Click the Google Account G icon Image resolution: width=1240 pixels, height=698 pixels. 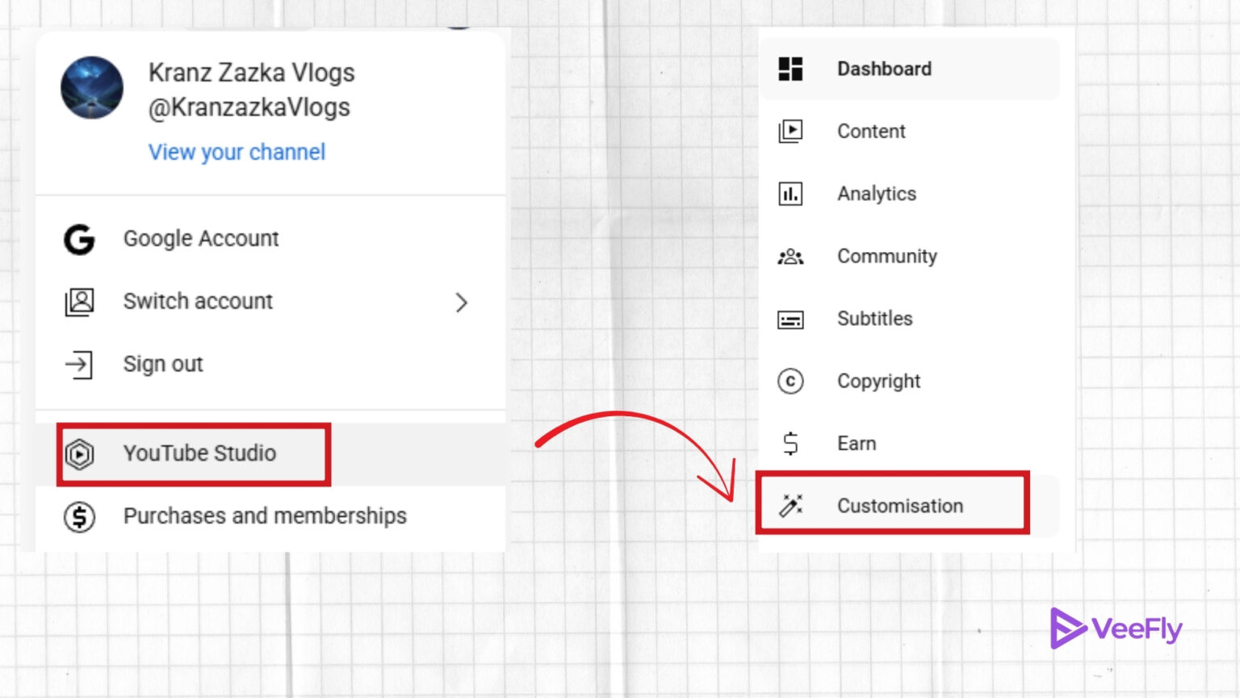point(78,238)
